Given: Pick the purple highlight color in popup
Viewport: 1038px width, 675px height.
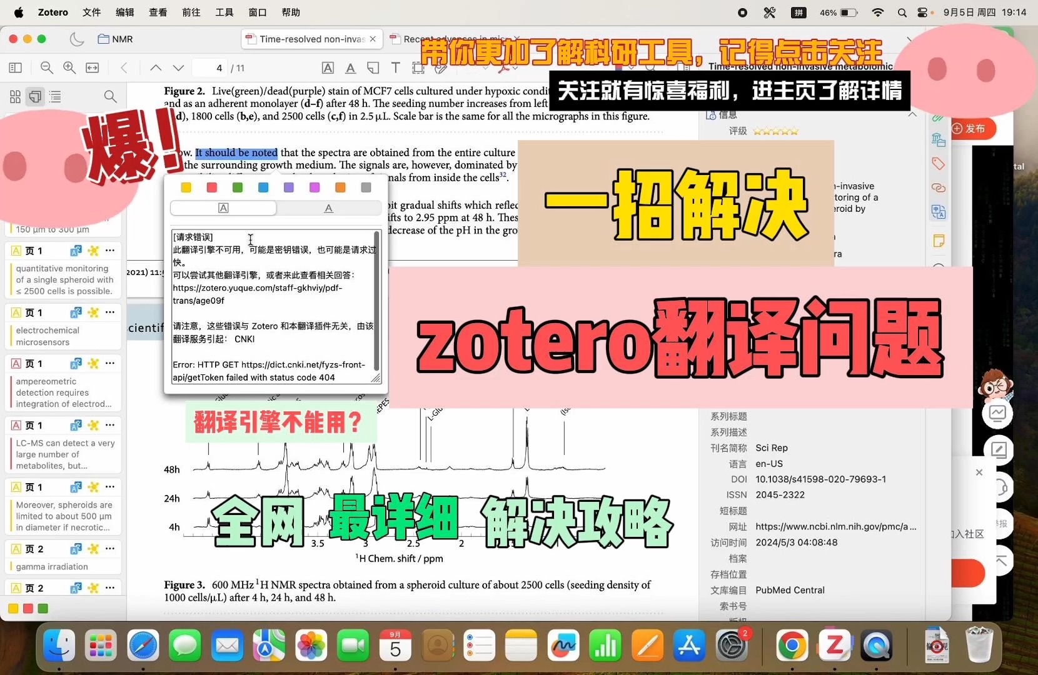Looking at the screenshot, I should (289, 187).
